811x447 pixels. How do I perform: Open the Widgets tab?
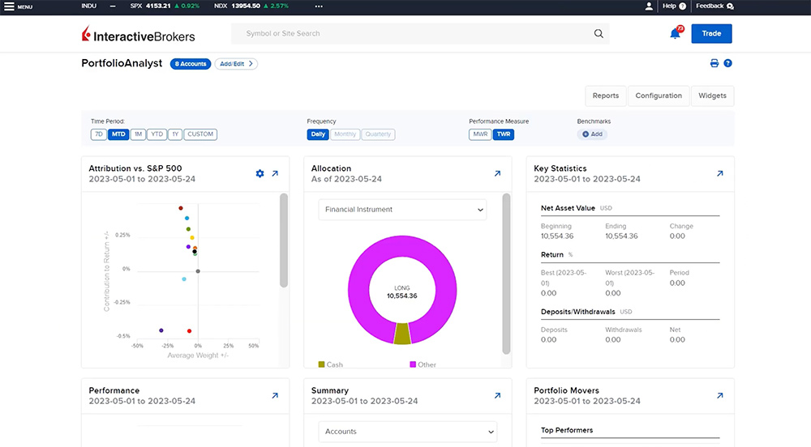click(x=712, y=96)
